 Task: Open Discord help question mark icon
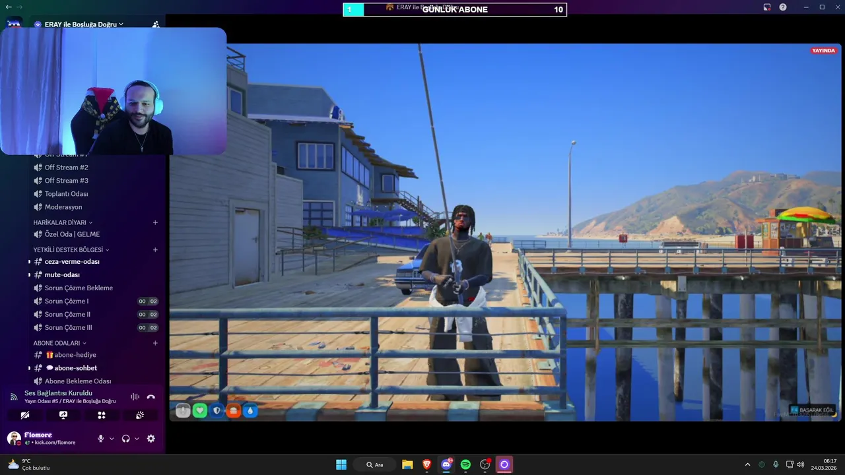pos(783,7)
